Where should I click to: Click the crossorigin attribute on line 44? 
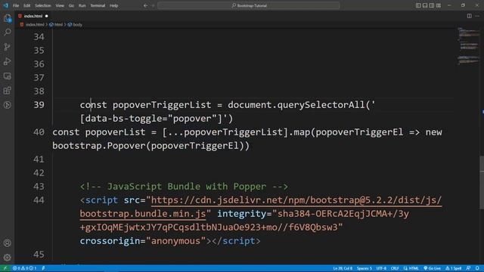click(110, 241)
